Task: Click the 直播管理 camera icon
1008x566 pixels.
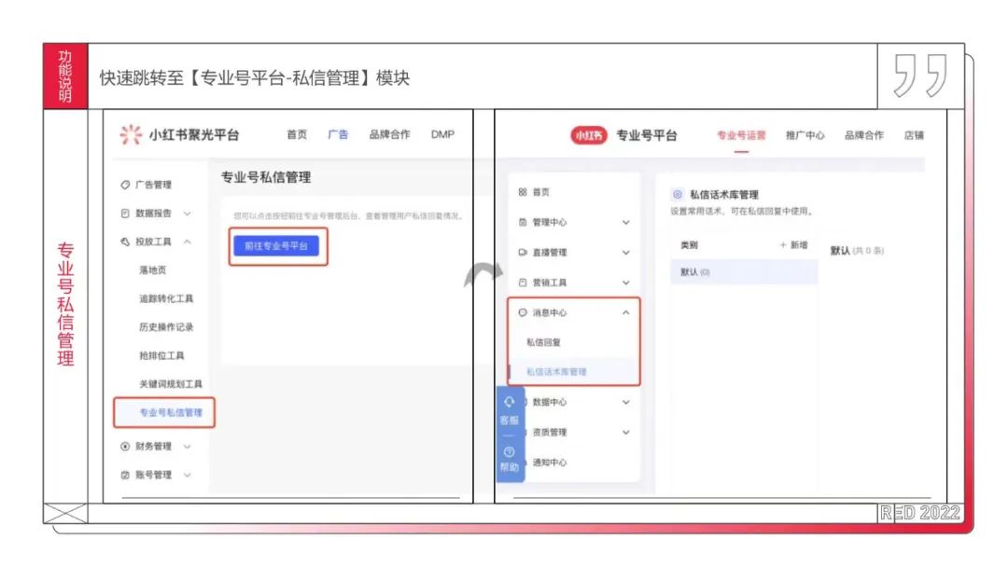Action: point(523,253)
